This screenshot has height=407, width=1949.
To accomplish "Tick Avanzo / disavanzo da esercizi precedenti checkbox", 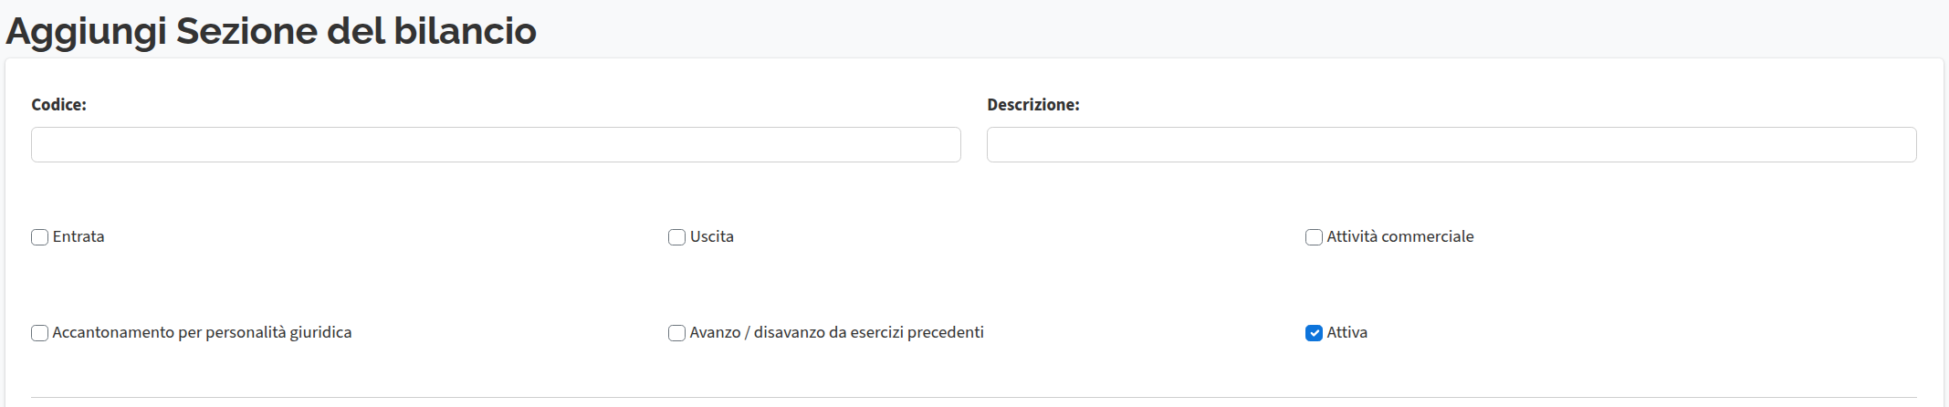I will click(x=676, y=333).
